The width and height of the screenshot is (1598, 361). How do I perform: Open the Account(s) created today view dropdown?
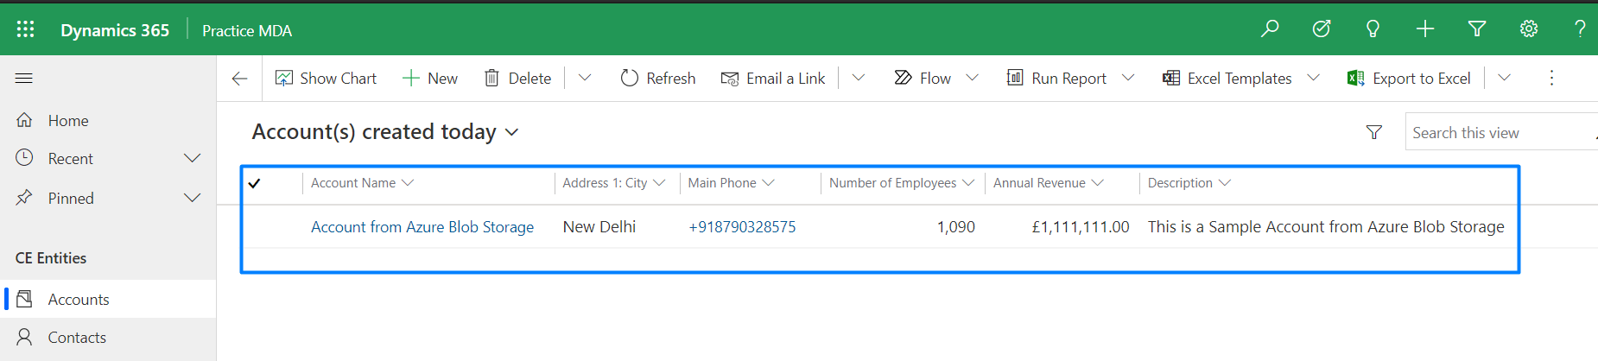(x=511, y=132)
